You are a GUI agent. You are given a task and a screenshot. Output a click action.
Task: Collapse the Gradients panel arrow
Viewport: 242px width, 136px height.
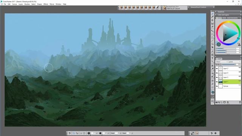(216, 12)
